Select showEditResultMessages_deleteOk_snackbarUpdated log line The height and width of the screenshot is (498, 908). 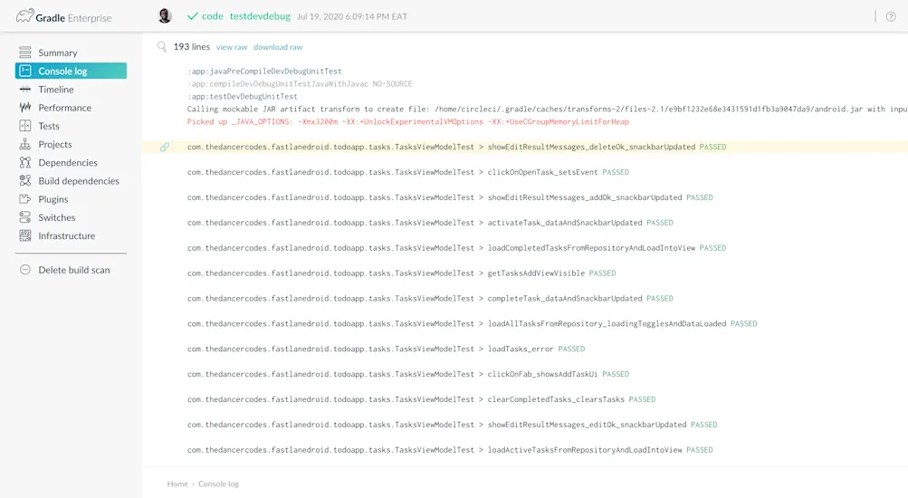(x=456, y=147)
